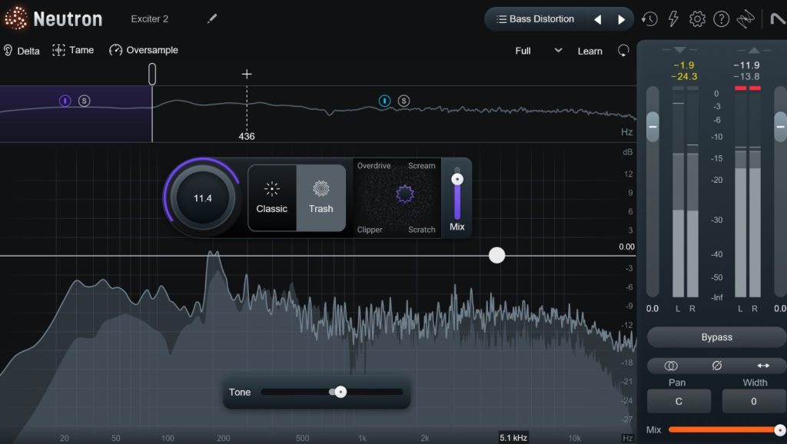Viewport: 787px width, 444px height.
Task: Open the help question mark icon
Action: coord(721,19)
